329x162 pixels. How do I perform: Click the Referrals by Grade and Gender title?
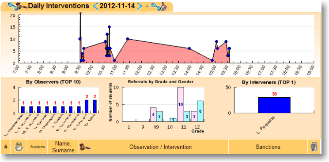pyautogui.click(x=161, y=82)
